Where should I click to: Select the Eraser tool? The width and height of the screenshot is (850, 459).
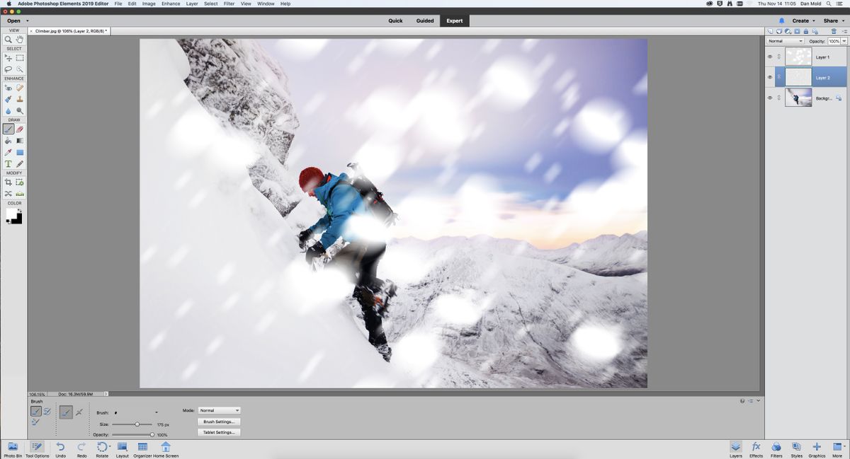(20, 129)
